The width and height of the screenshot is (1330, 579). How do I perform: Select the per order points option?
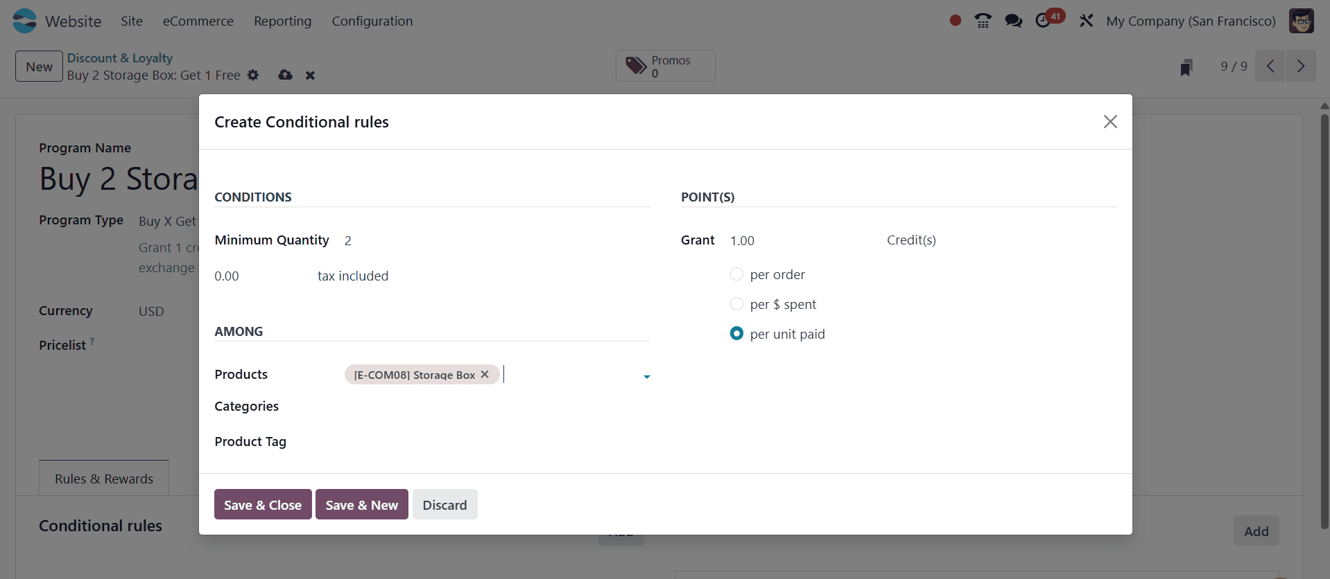pyautogui.click(x=736, y=274)
